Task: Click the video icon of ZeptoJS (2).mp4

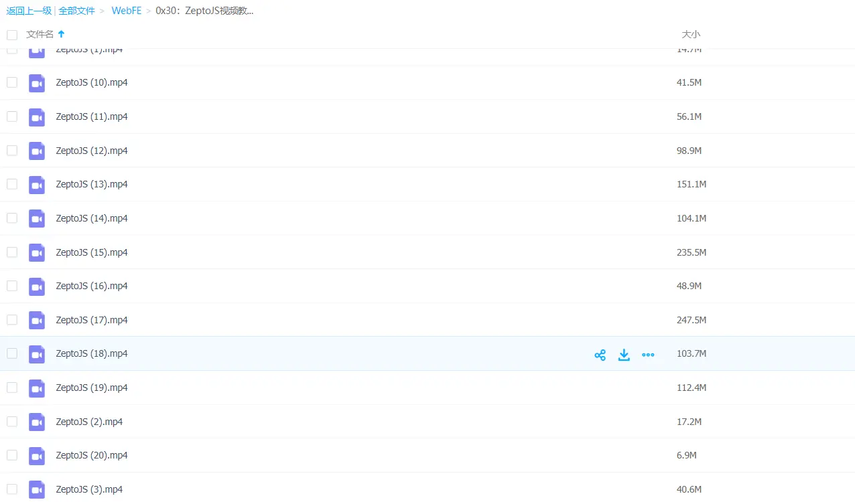Action: tap(37, 422)
